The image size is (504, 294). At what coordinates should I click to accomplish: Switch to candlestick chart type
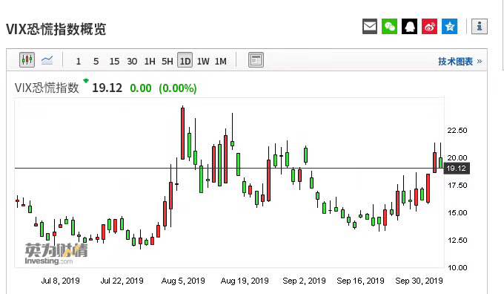click(x=27, y=60)
